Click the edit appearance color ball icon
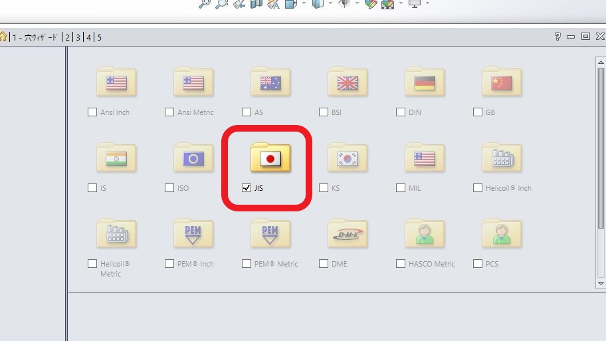The image size is (606, 341). coord(371,4)
